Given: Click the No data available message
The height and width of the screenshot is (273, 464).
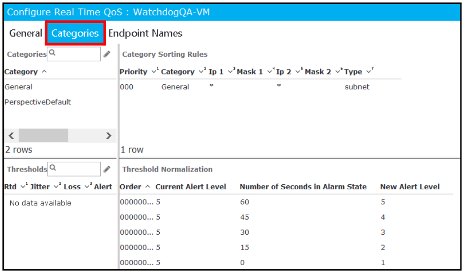Looking at the screenshot, I should pos(40,203).
